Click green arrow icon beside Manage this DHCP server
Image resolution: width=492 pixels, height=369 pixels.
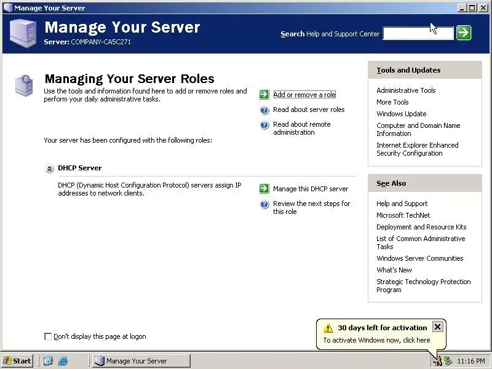coord(264,189)
